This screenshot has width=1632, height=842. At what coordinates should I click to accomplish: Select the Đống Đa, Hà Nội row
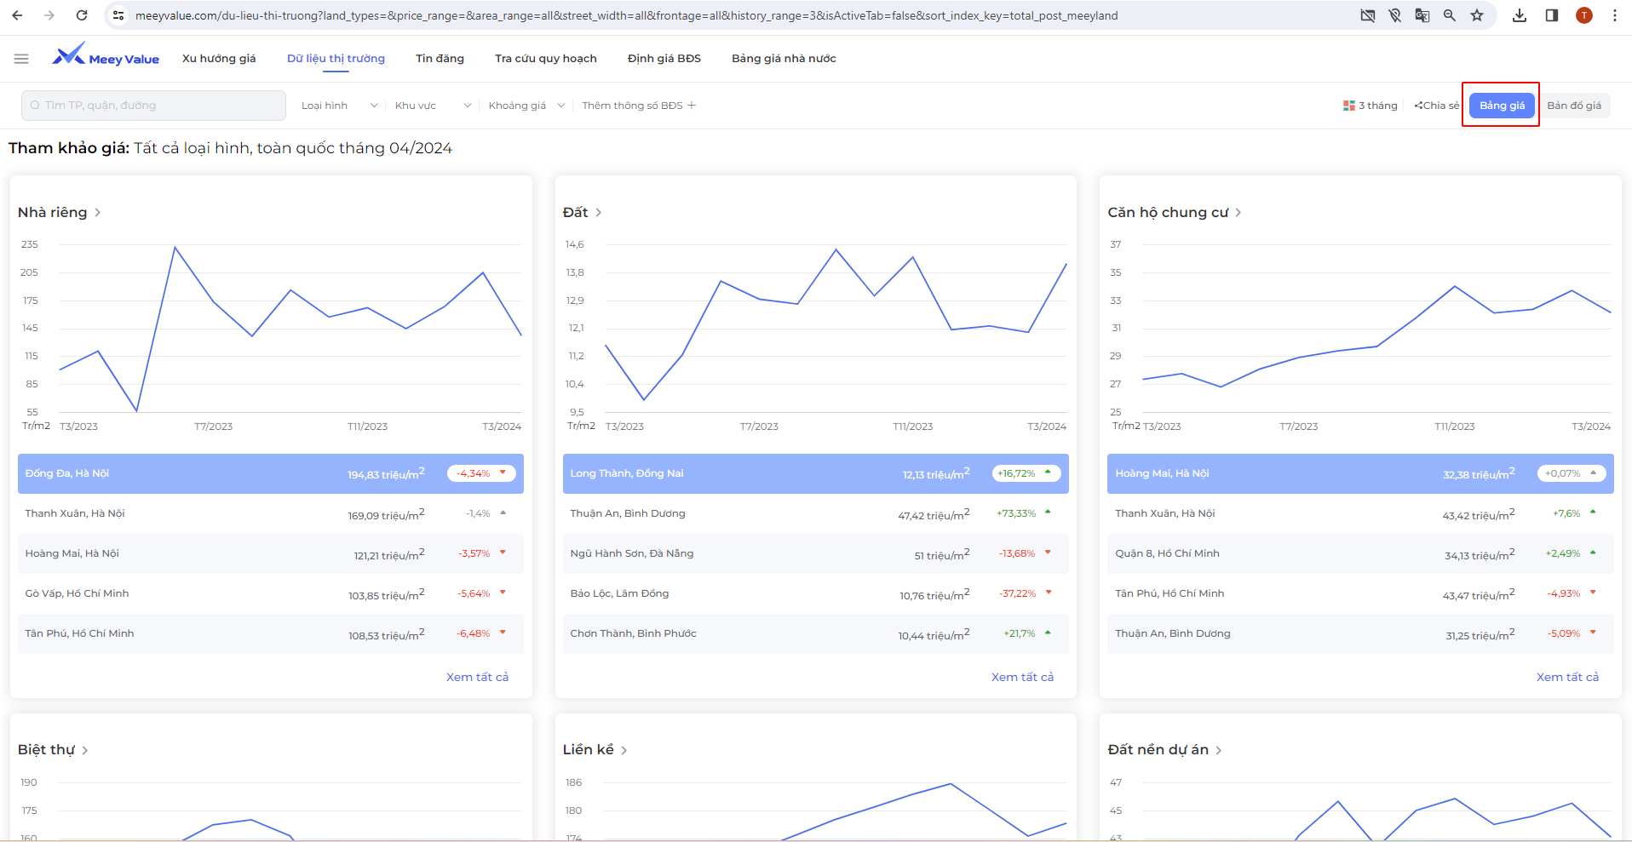tap(270, 473)
